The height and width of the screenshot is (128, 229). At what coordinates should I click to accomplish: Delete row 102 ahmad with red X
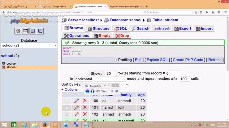(85, 114)
